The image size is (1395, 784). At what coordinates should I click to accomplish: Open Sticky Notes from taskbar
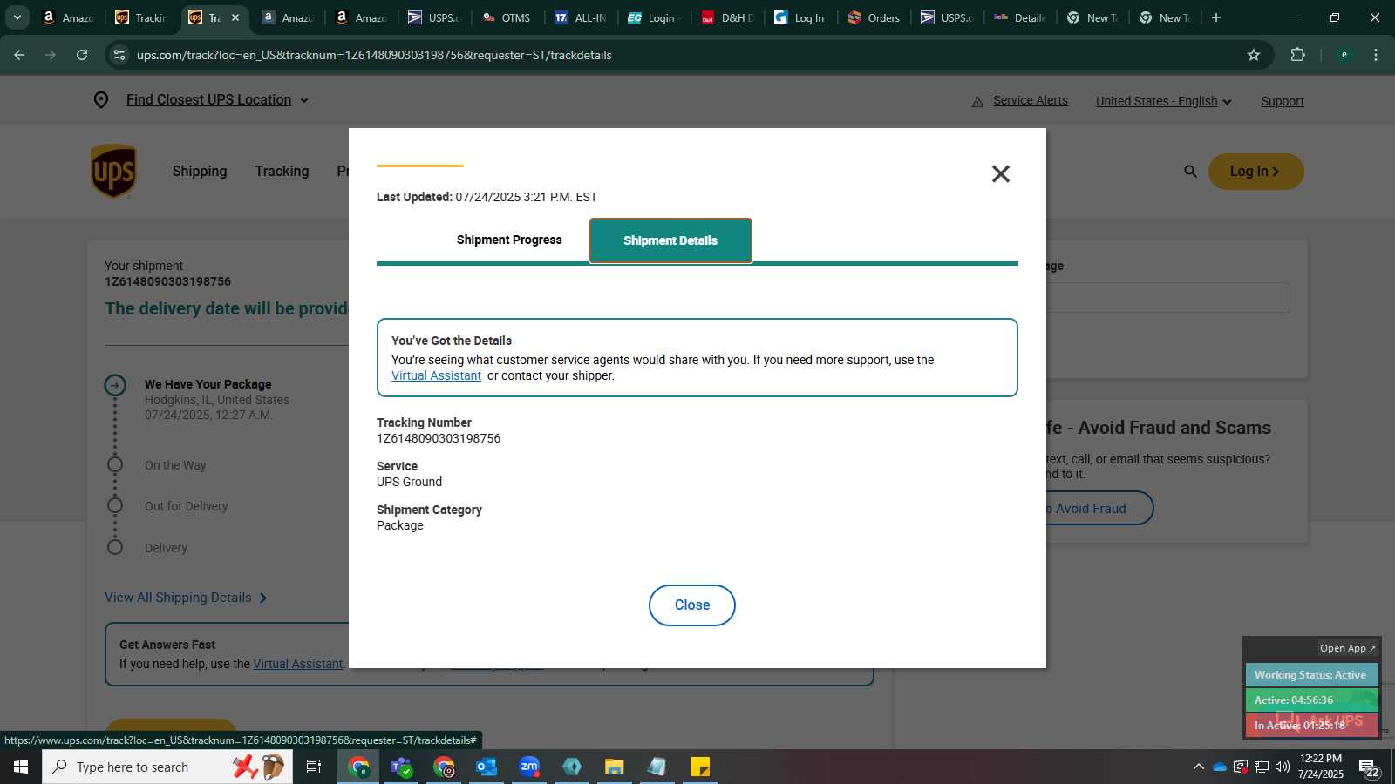point(699,767)
